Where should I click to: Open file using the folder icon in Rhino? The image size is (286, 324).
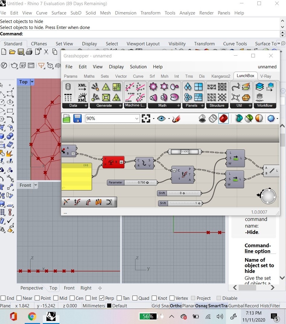click(12, 52)
